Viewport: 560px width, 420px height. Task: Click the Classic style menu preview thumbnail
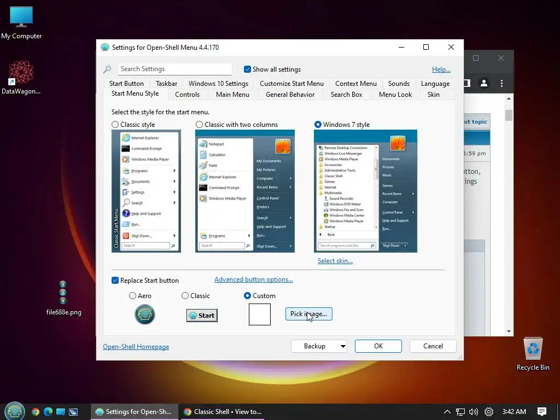point(146,191)
